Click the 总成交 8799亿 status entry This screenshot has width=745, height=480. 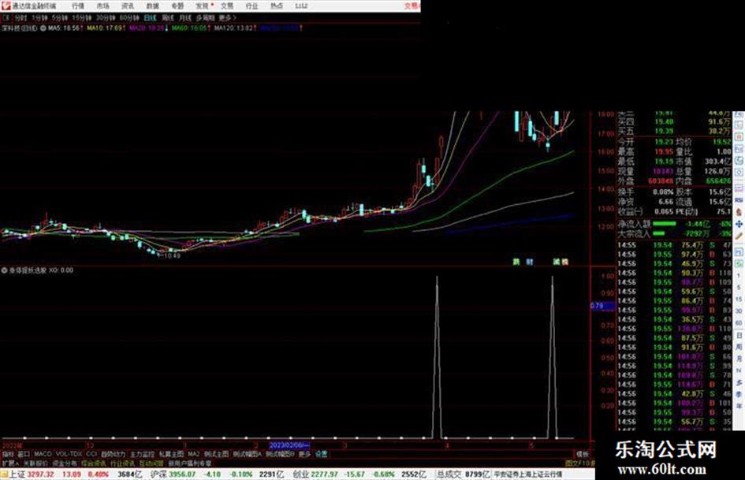464,474
